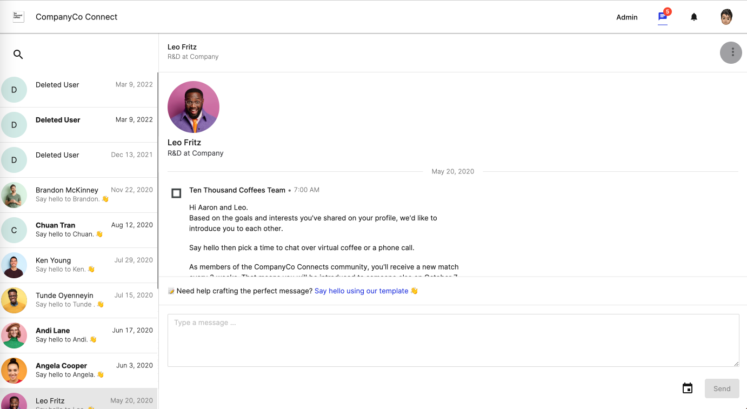Click Say hello using our template link

(x=361, y=291)
